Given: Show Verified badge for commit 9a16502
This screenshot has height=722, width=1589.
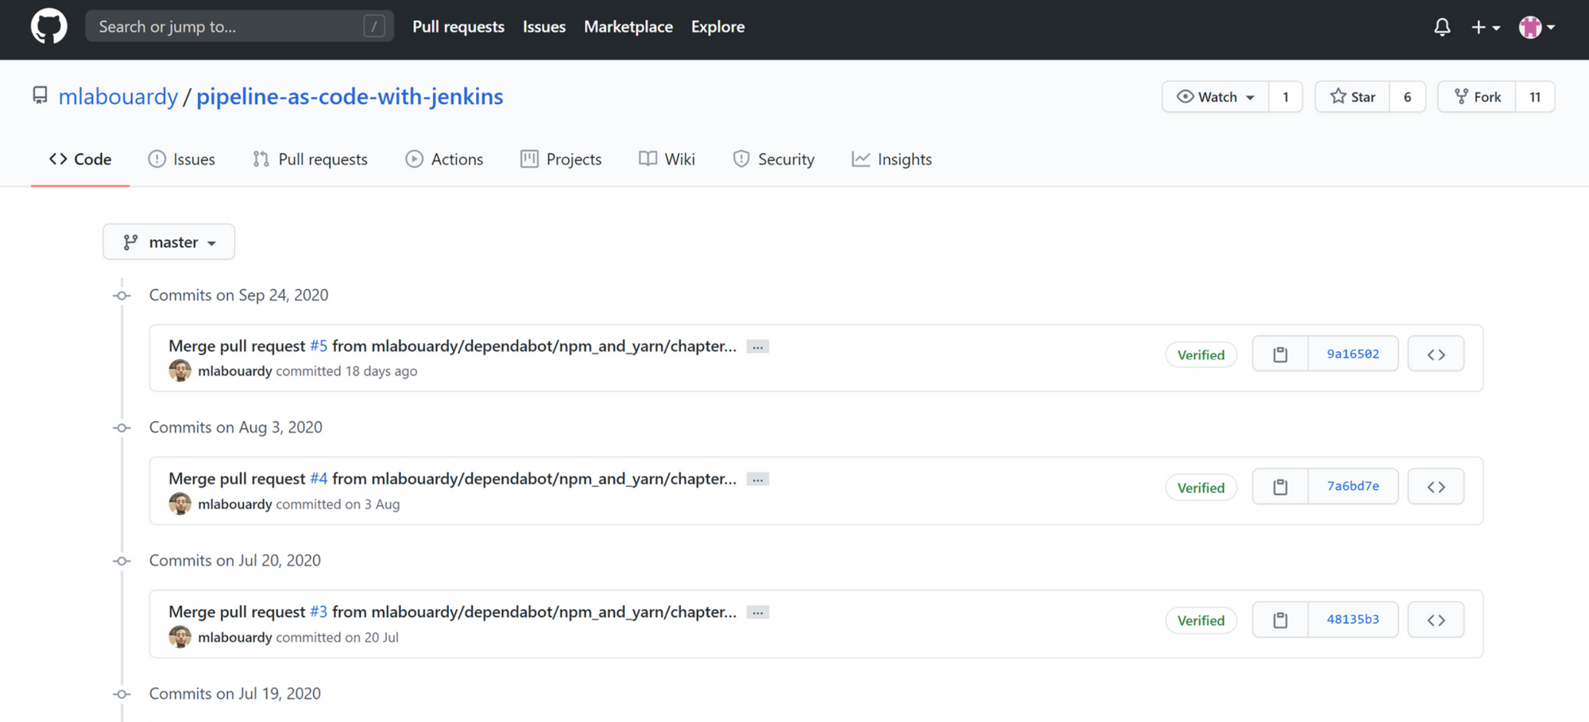Looking at the screenshot, I should (1201, 355).
